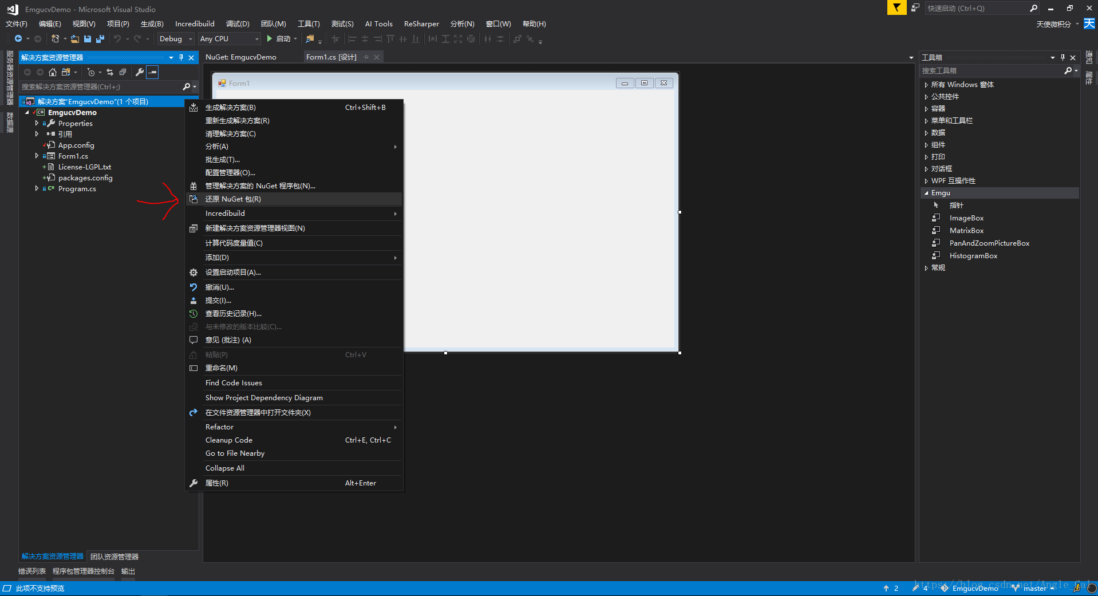Click the Find in Files toolbar icon

[x=310, y=38]
